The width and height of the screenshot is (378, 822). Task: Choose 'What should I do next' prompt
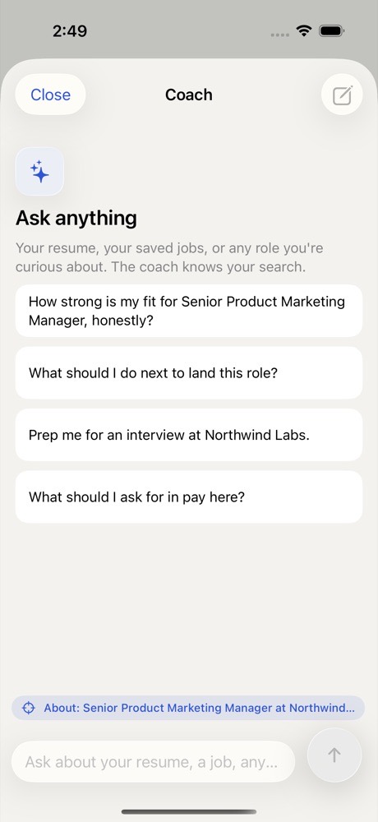189,372
